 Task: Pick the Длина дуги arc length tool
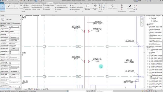[x=27, y=9]
